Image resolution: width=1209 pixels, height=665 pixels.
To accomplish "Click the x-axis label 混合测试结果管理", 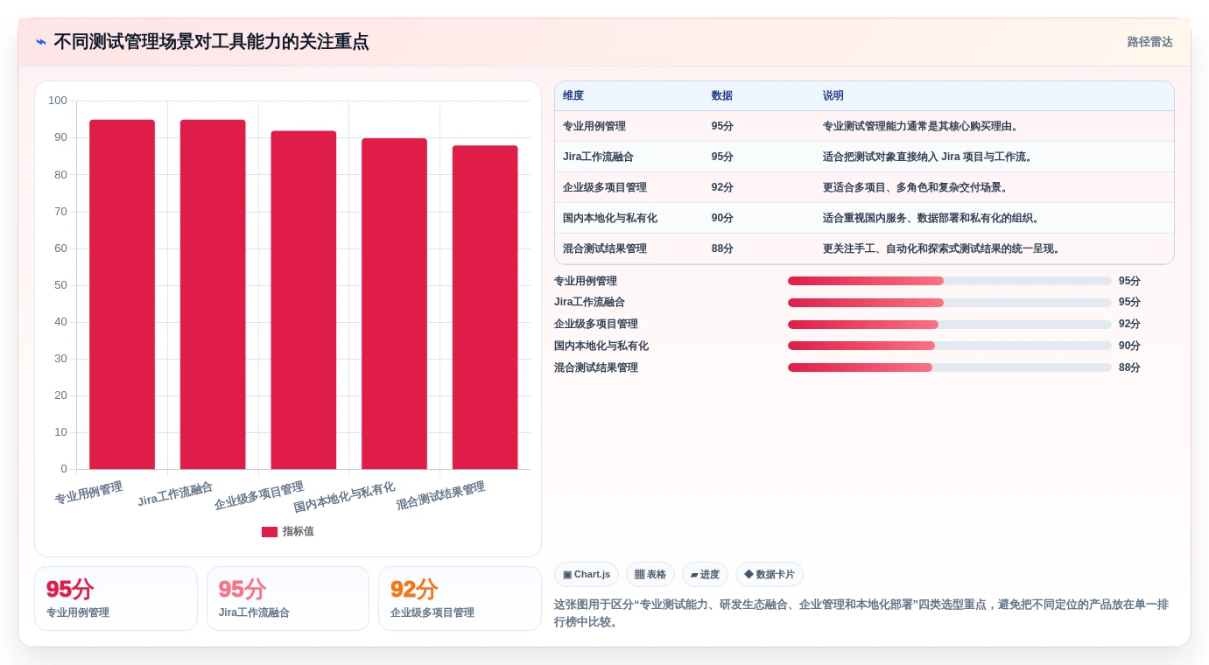I will (x=440, y=495).
